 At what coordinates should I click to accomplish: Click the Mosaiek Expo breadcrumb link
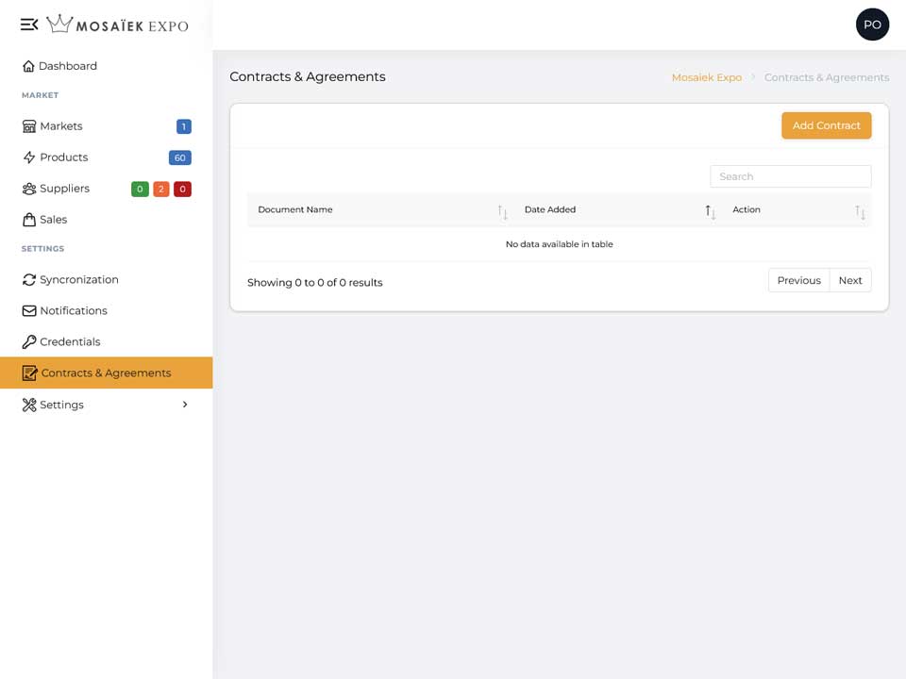pyautogui.click(x=707, y=77)
